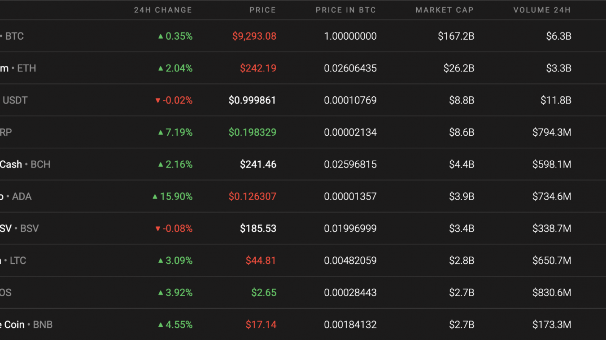This screenshot has width=606, height=340.
Task: Select the $0.198329 price
Action: (252, 133)
